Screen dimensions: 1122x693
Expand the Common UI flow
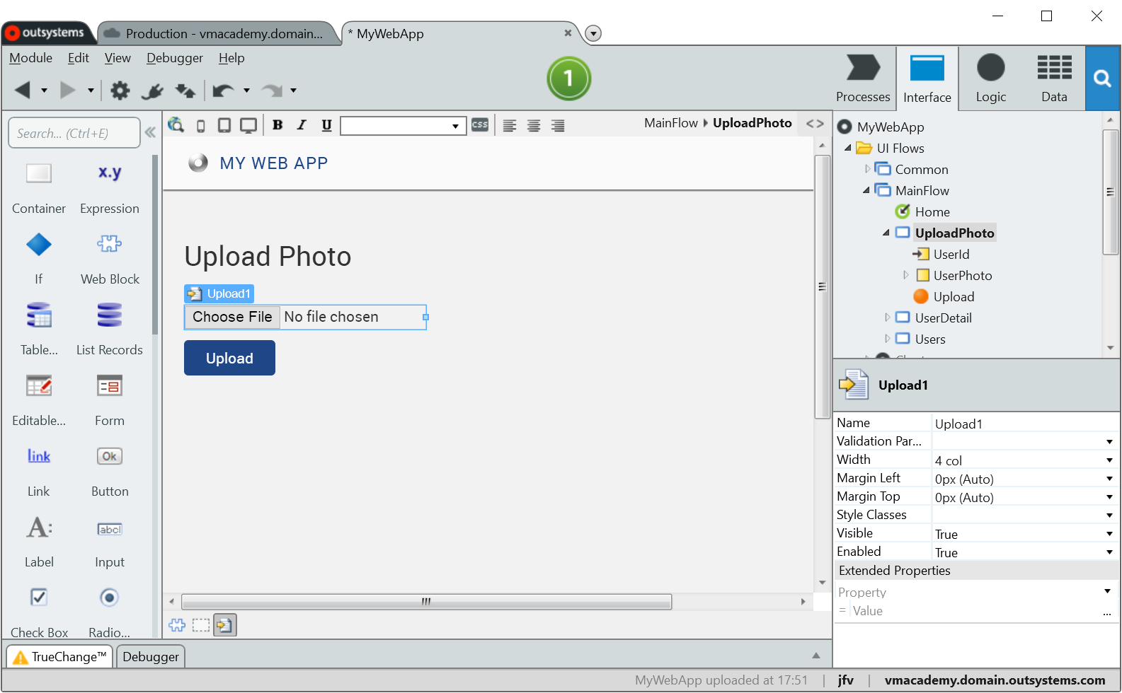[867, 169]
